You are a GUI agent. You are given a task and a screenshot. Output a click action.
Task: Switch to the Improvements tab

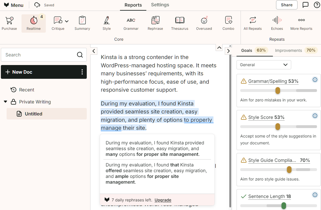pos(296,50)
